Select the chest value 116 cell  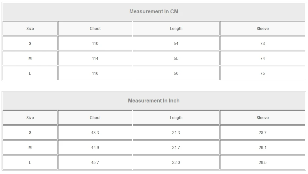coord(95,74)
